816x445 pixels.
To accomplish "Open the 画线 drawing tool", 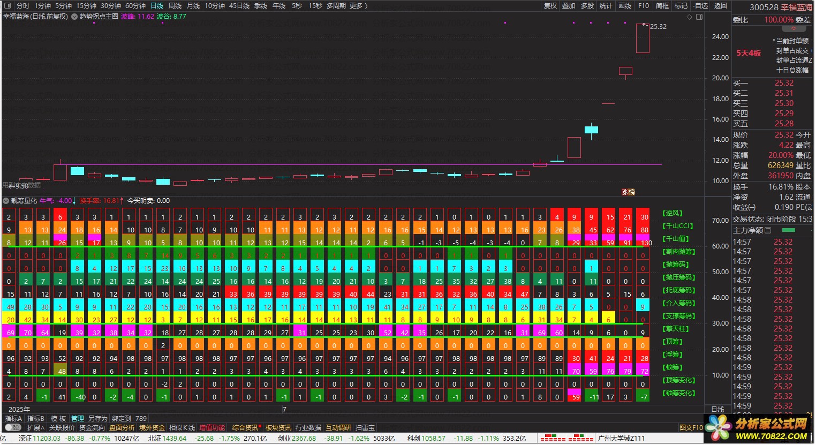I will pyautogui.click(x=625, y=5).
